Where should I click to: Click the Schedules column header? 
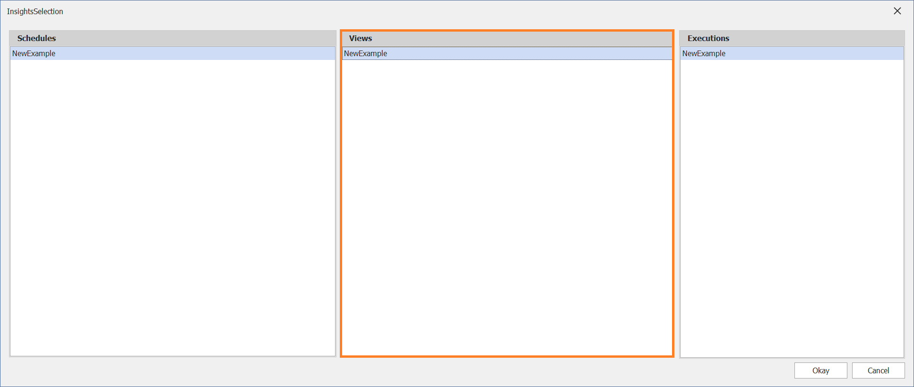[x=172, y=38]
